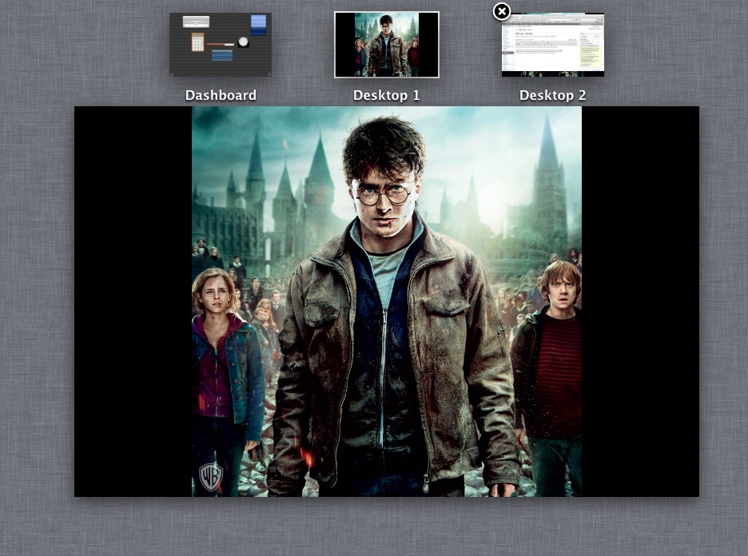Select the Desktop 1 space thumbnail
Viewport: 748px width, 556px height.
pyautogui.click(x=387, y=45)
